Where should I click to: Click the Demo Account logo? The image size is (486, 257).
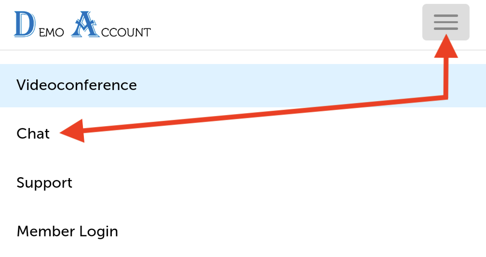tap(82, 25)
